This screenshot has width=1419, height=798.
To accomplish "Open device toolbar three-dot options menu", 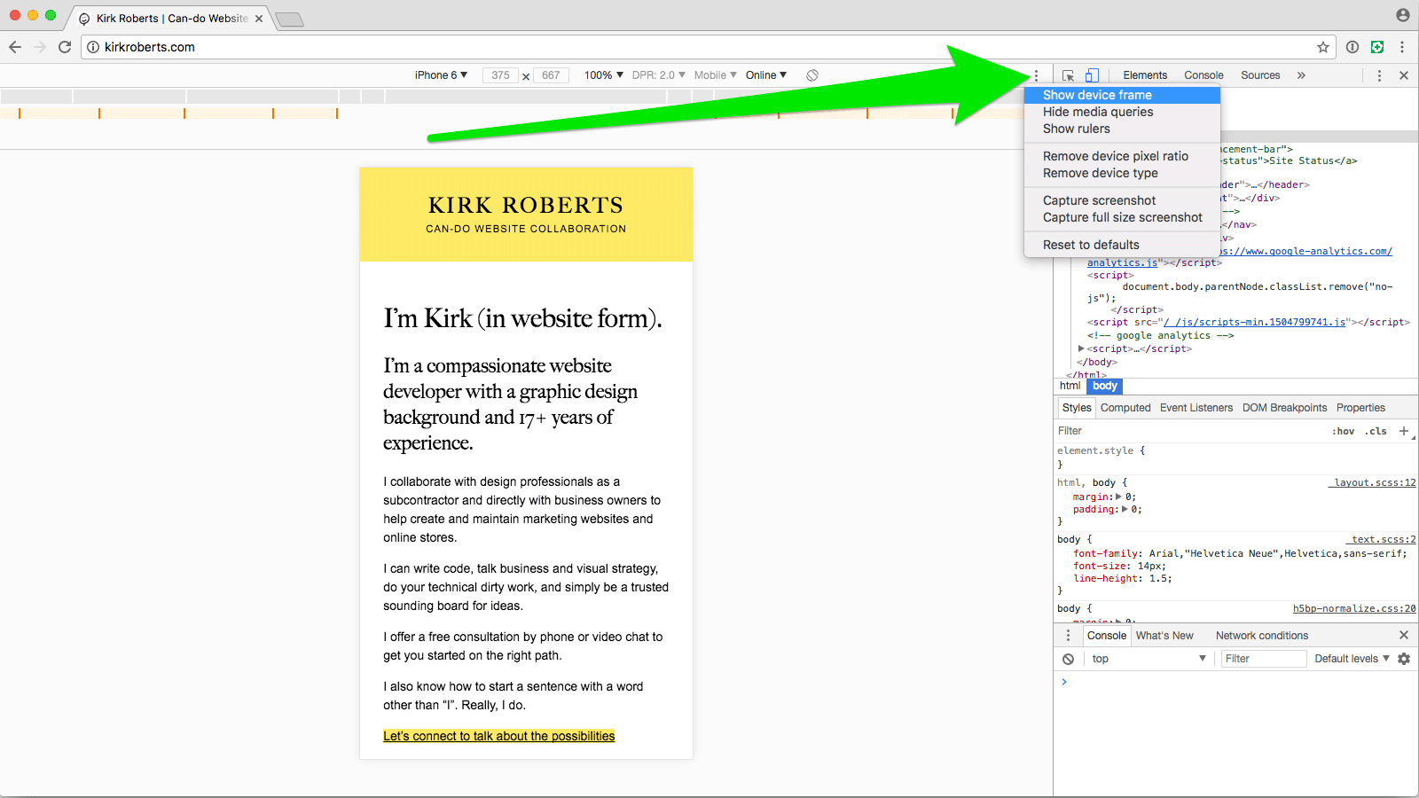I will (1036, 75).
